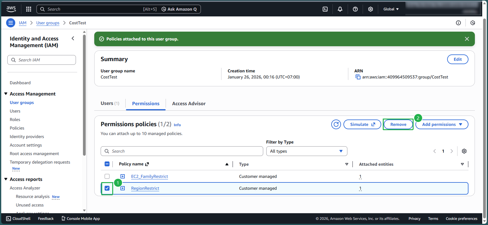Open table preferences gear icon
The width and height of the screenshot is (488, 225).
pyautogui.click(x=464, y=151)
